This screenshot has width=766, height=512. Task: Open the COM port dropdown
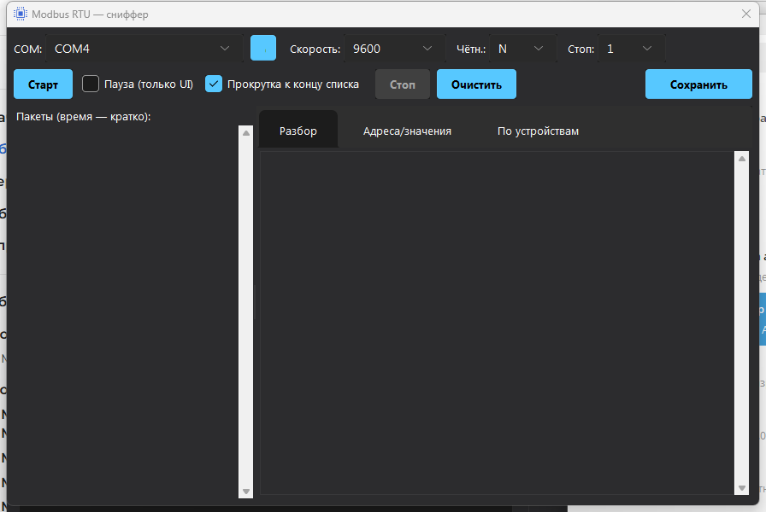point(144,49)
